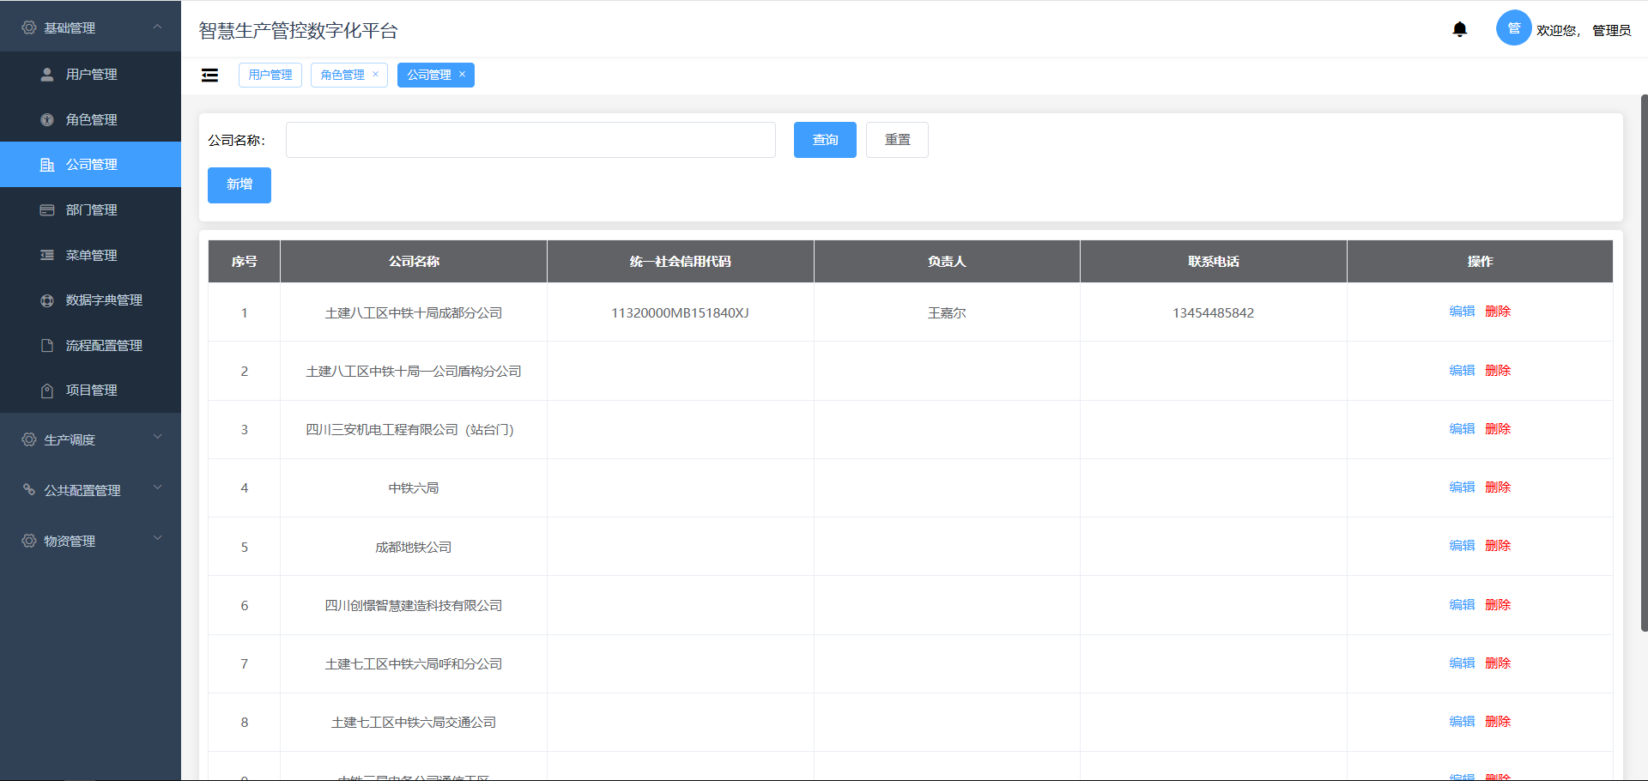
Task: Delete the 中铁六局 company row
Action: click(1498, 487)
